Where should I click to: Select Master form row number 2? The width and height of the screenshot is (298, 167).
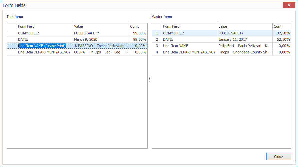pyautogui.click(x=157, y=39)
